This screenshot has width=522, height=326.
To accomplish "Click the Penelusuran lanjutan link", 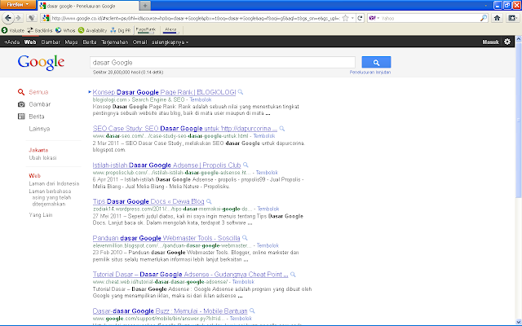I will (x=369, y=73).
